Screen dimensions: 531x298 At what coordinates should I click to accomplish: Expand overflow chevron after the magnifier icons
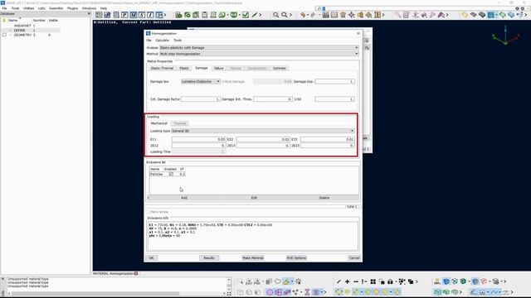click(290, 15)
